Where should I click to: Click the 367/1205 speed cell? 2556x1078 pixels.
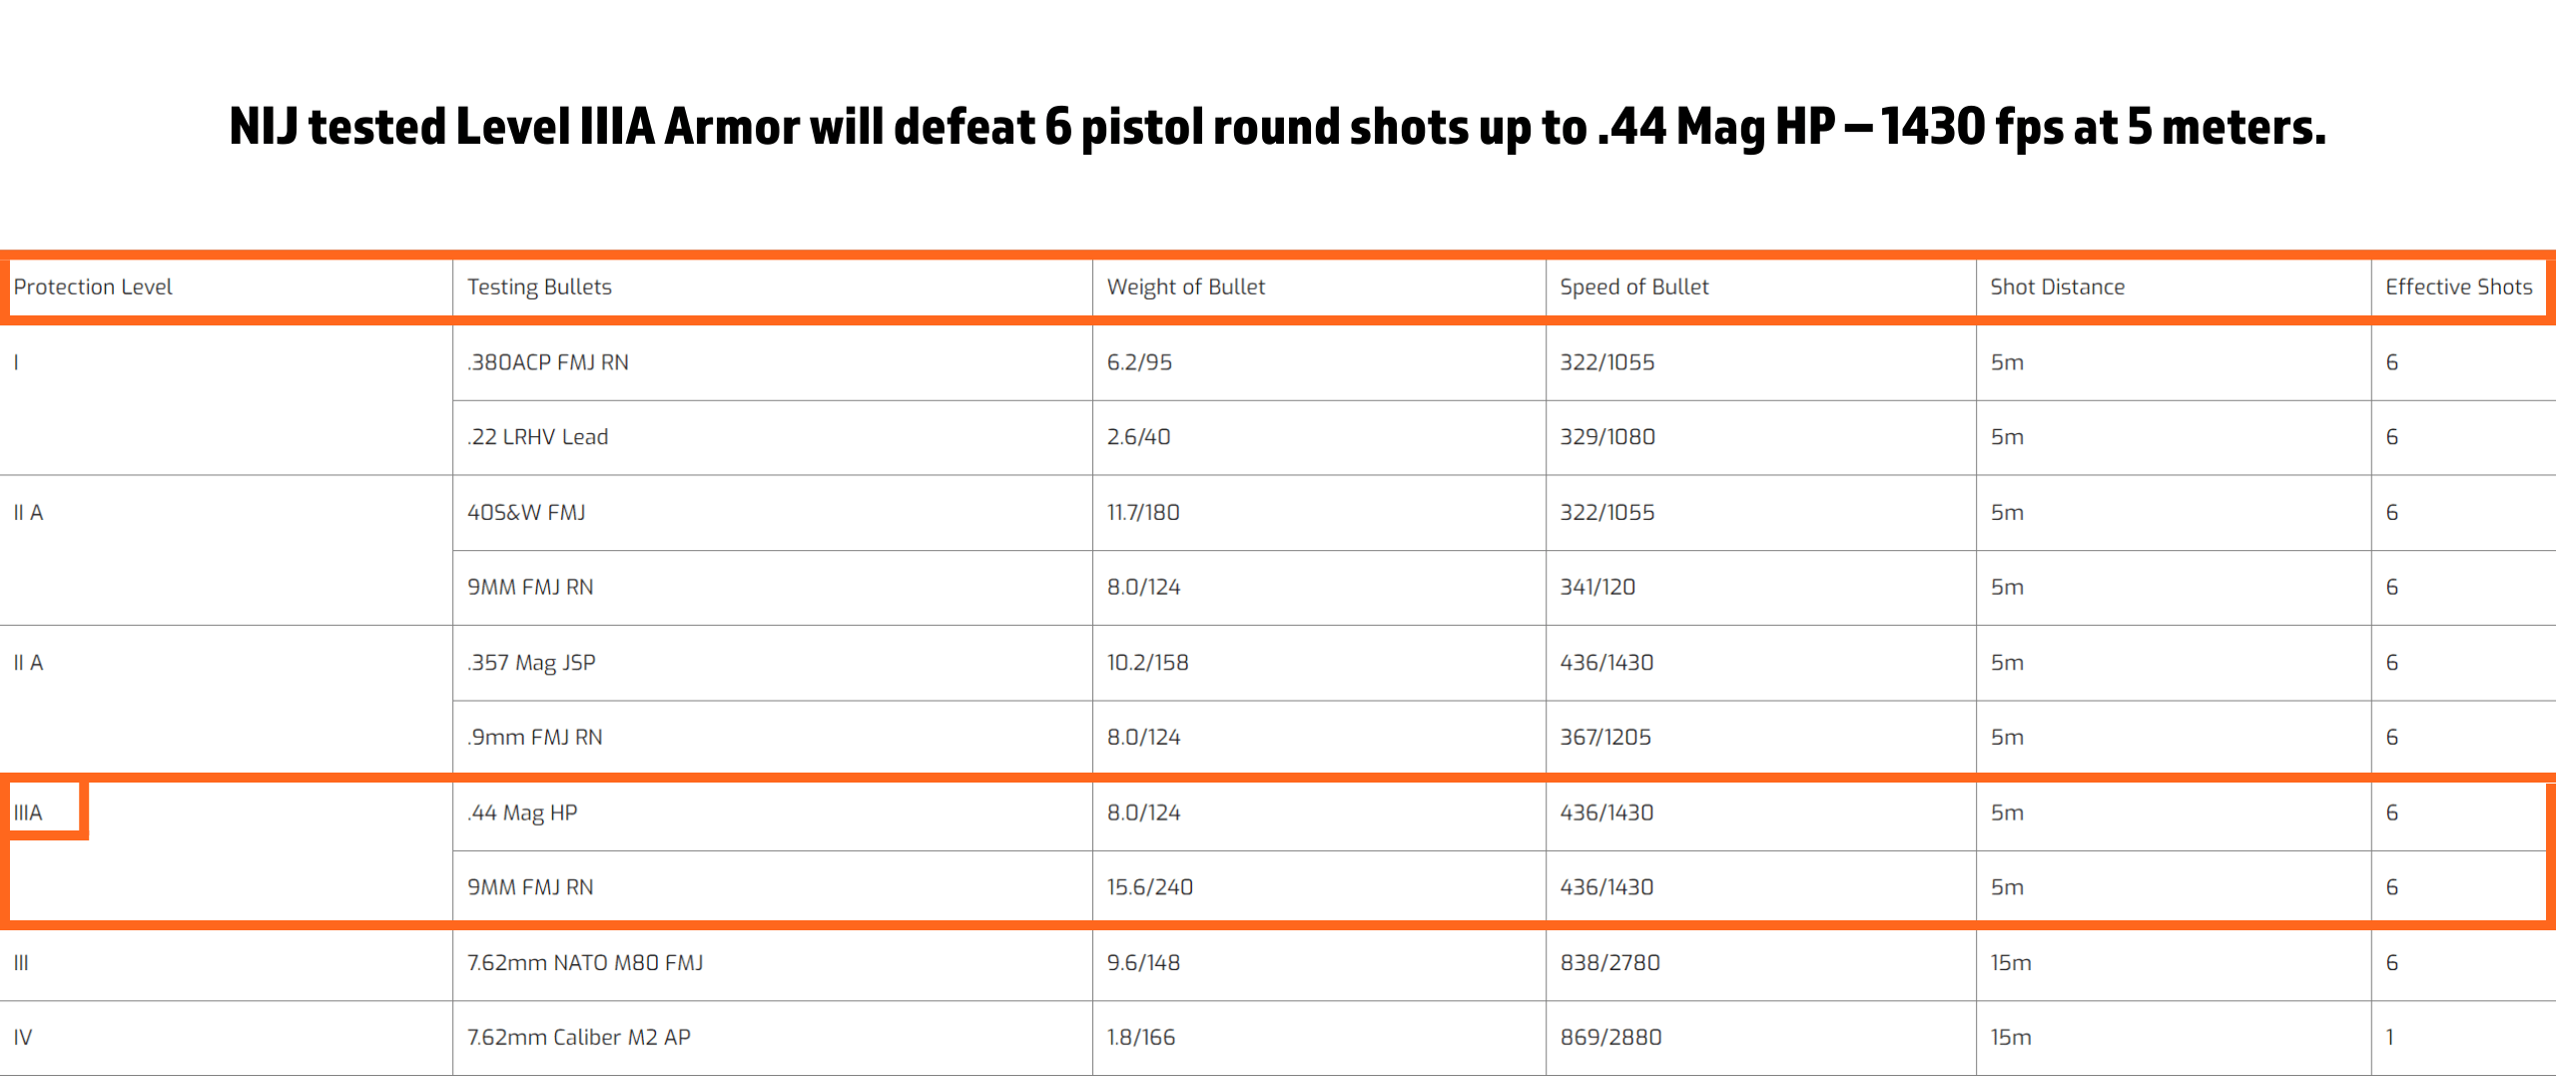1605,738
